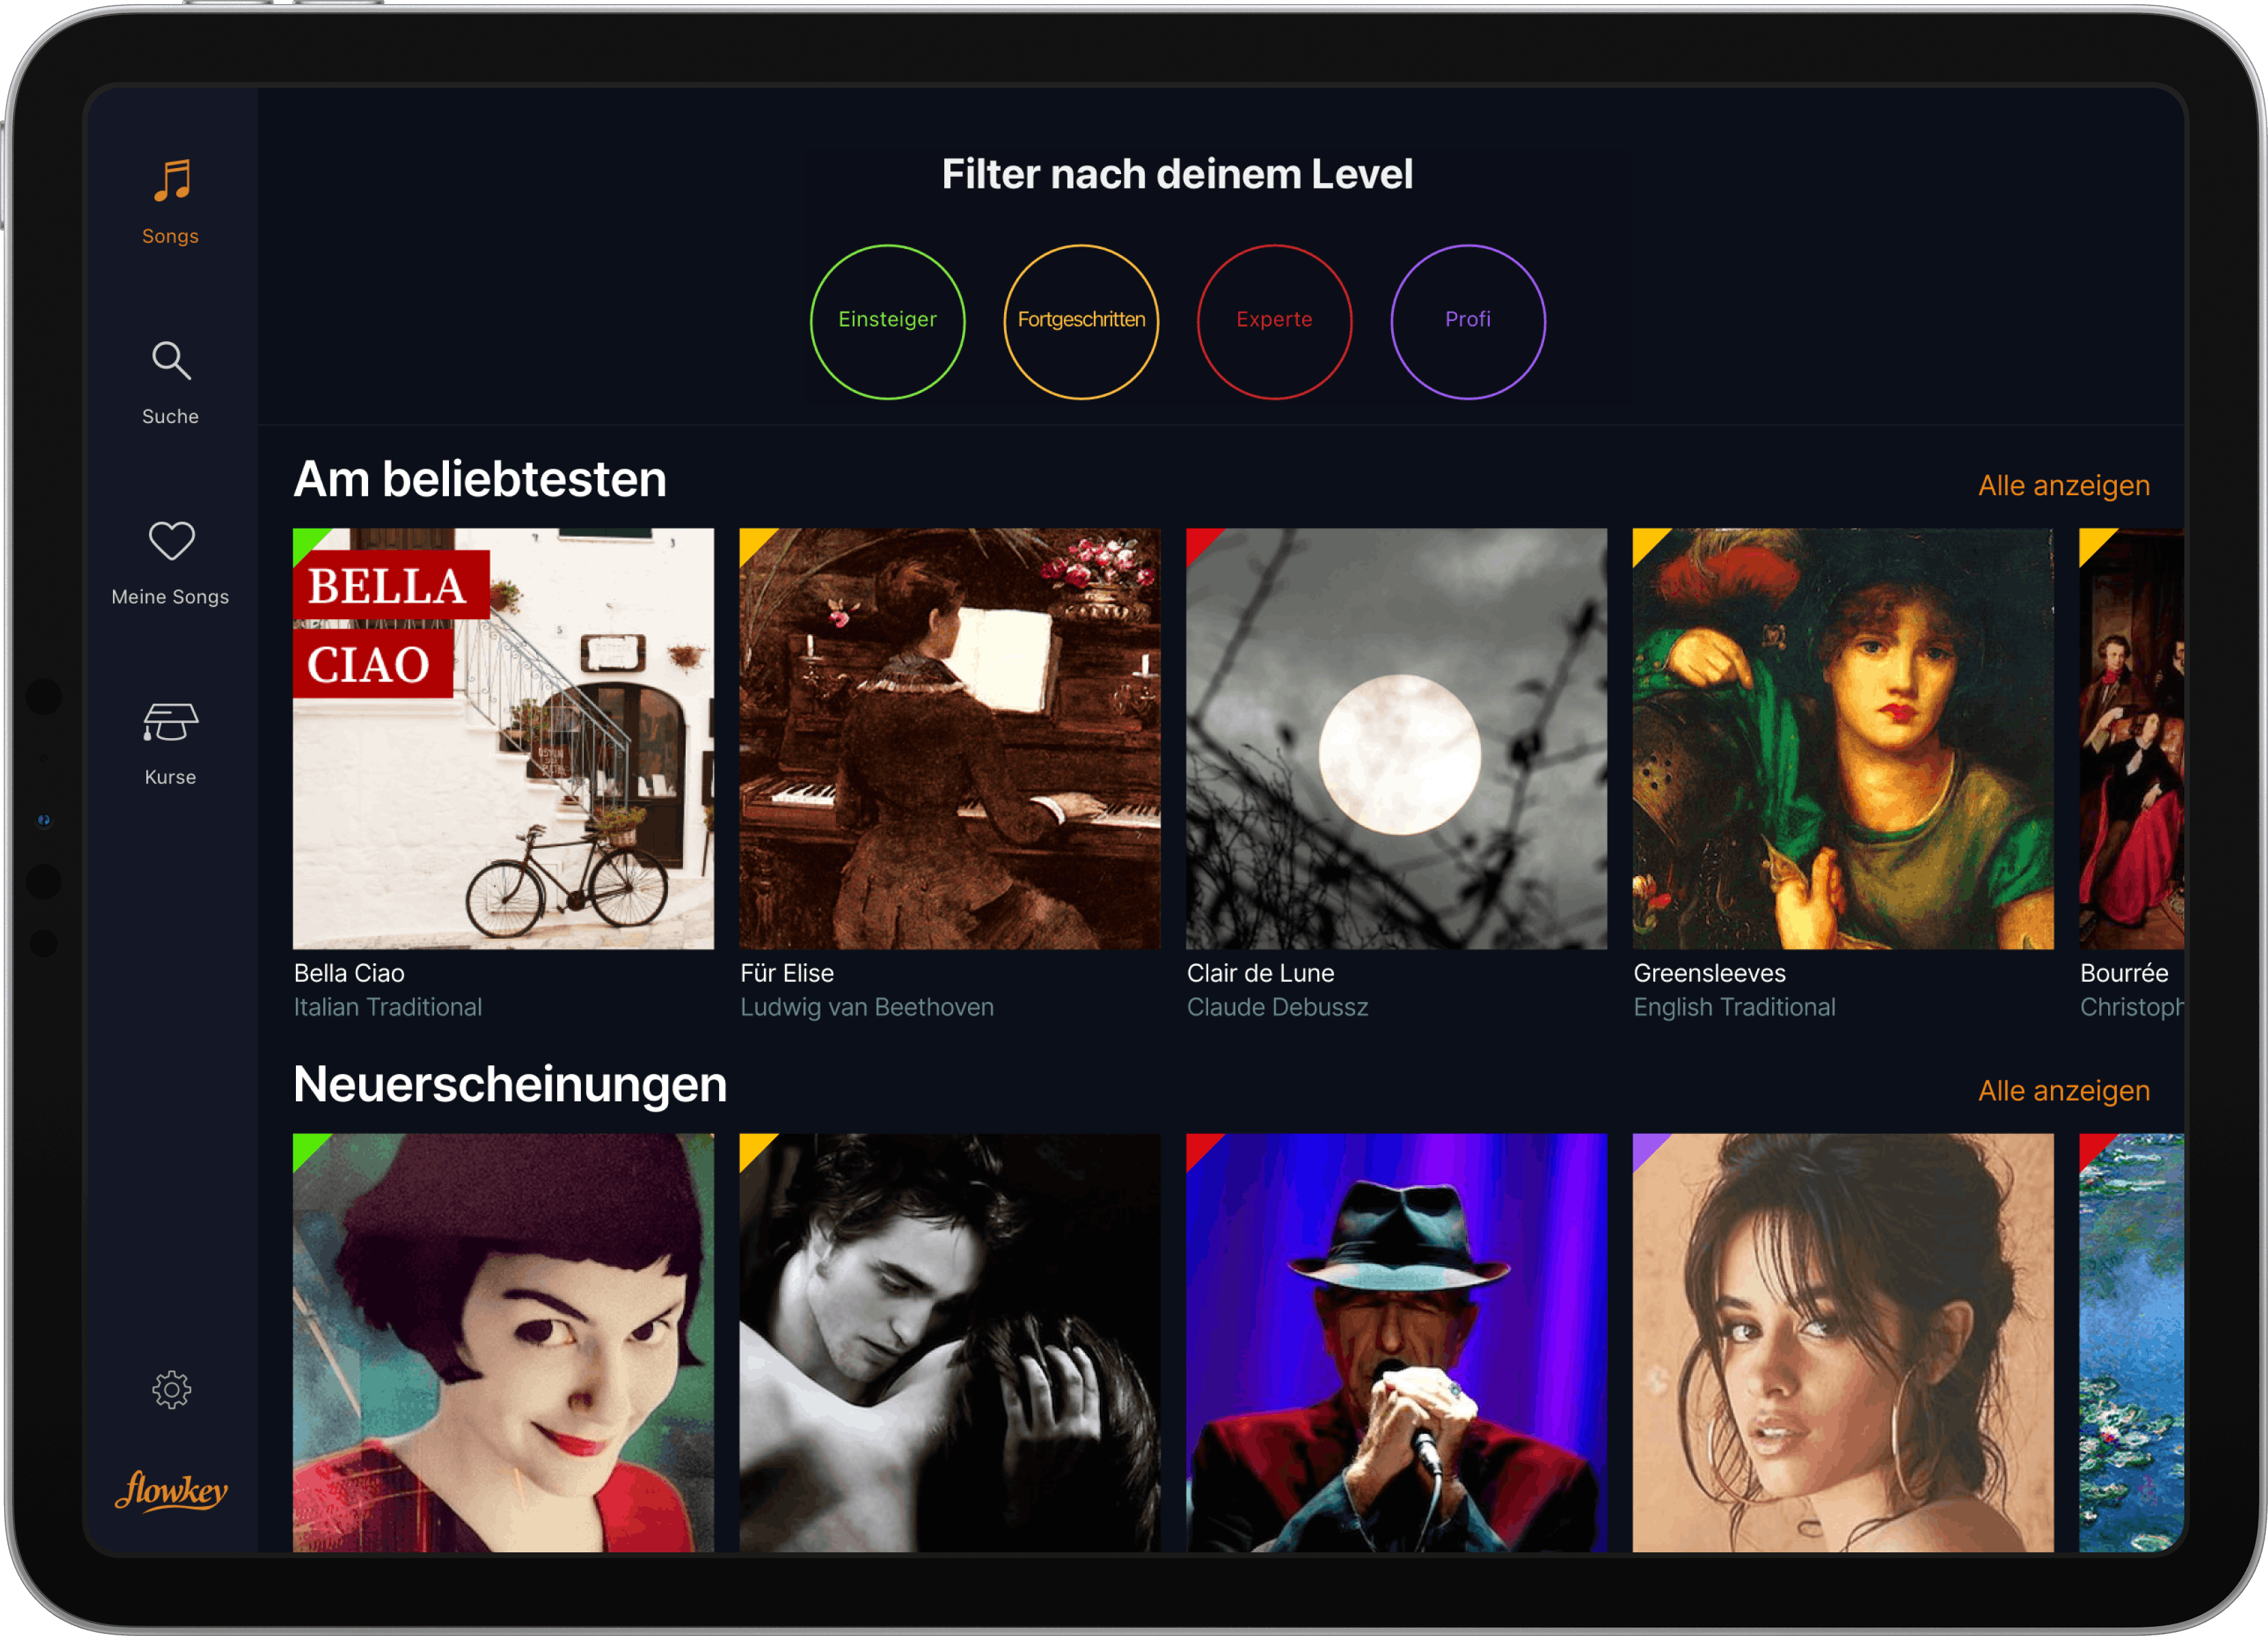This screenshot has width=2268, height=1636.
Task: Click the Für Elise song title
Action: [x=787, y=973]
